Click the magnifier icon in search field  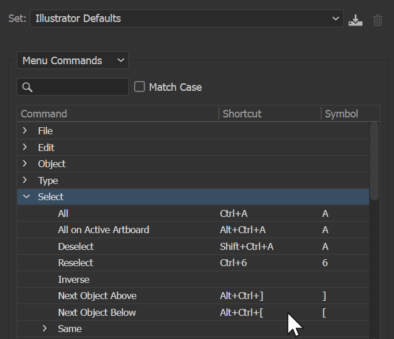(27, 87)
